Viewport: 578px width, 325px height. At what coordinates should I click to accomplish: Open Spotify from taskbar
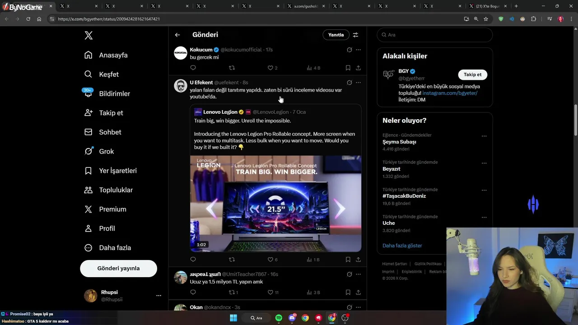(x=279, y=318)
